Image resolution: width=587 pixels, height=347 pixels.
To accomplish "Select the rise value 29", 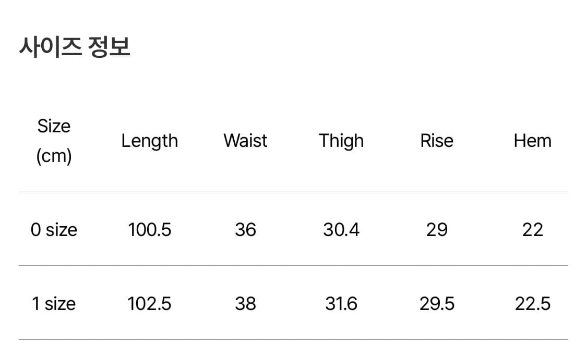I will (437, 229).
